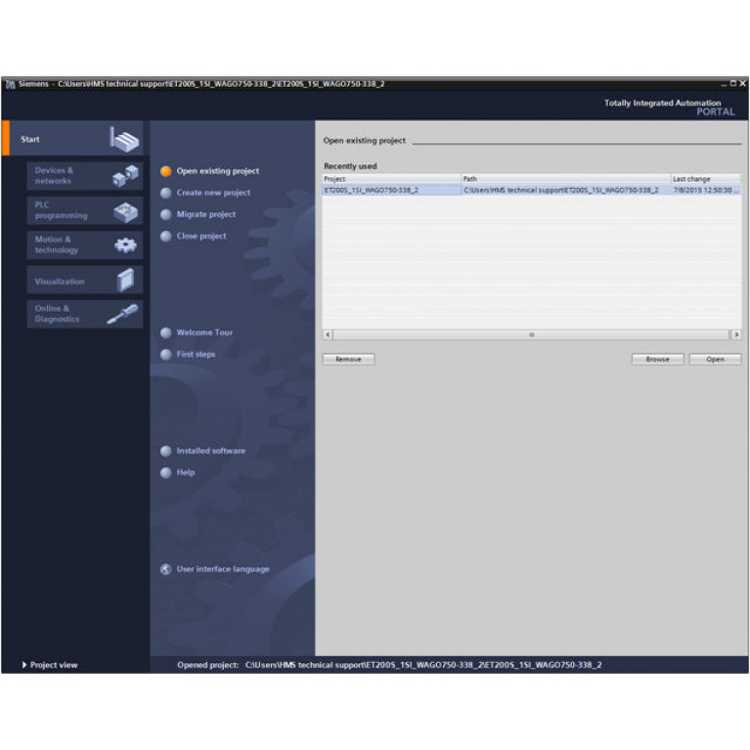Click the bullet beside Close project
The height and width of the screenshot is (750, 750).
tap(166, 237)
